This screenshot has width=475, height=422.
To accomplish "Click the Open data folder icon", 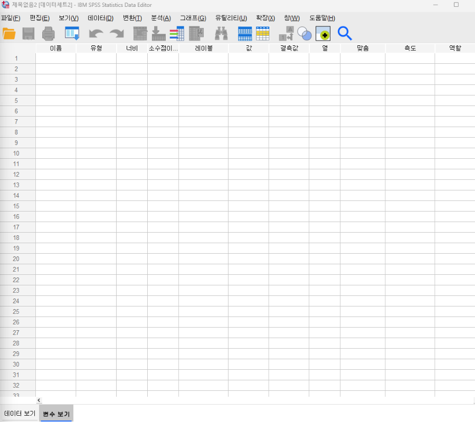I will click(x=9, y=34).
